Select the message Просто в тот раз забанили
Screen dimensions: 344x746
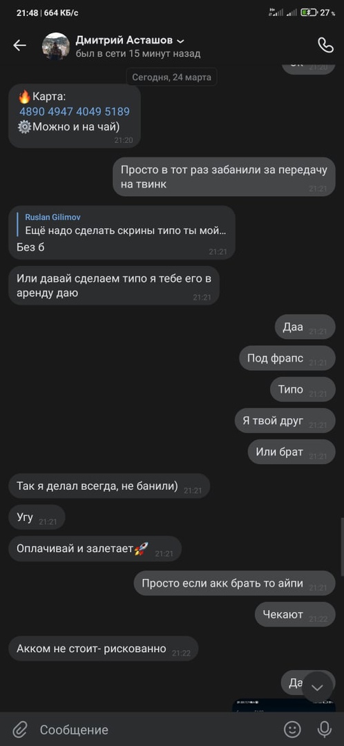point(224,177)
